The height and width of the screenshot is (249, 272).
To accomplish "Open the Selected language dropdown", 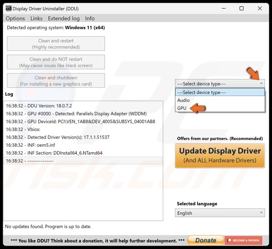I will pos(220,213).
